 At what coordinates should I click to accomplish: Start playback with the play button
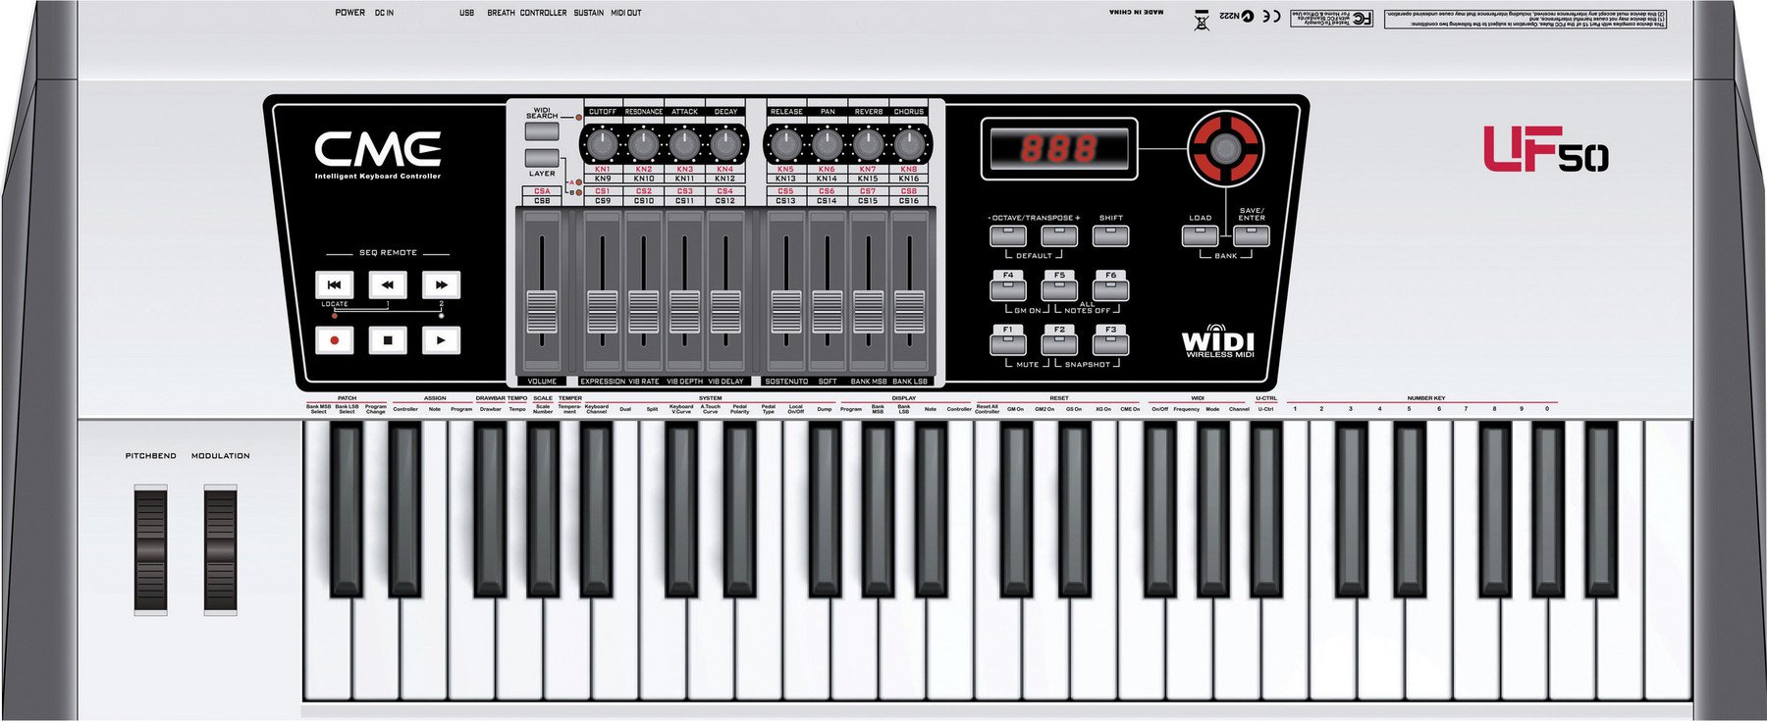pos(442,340)
